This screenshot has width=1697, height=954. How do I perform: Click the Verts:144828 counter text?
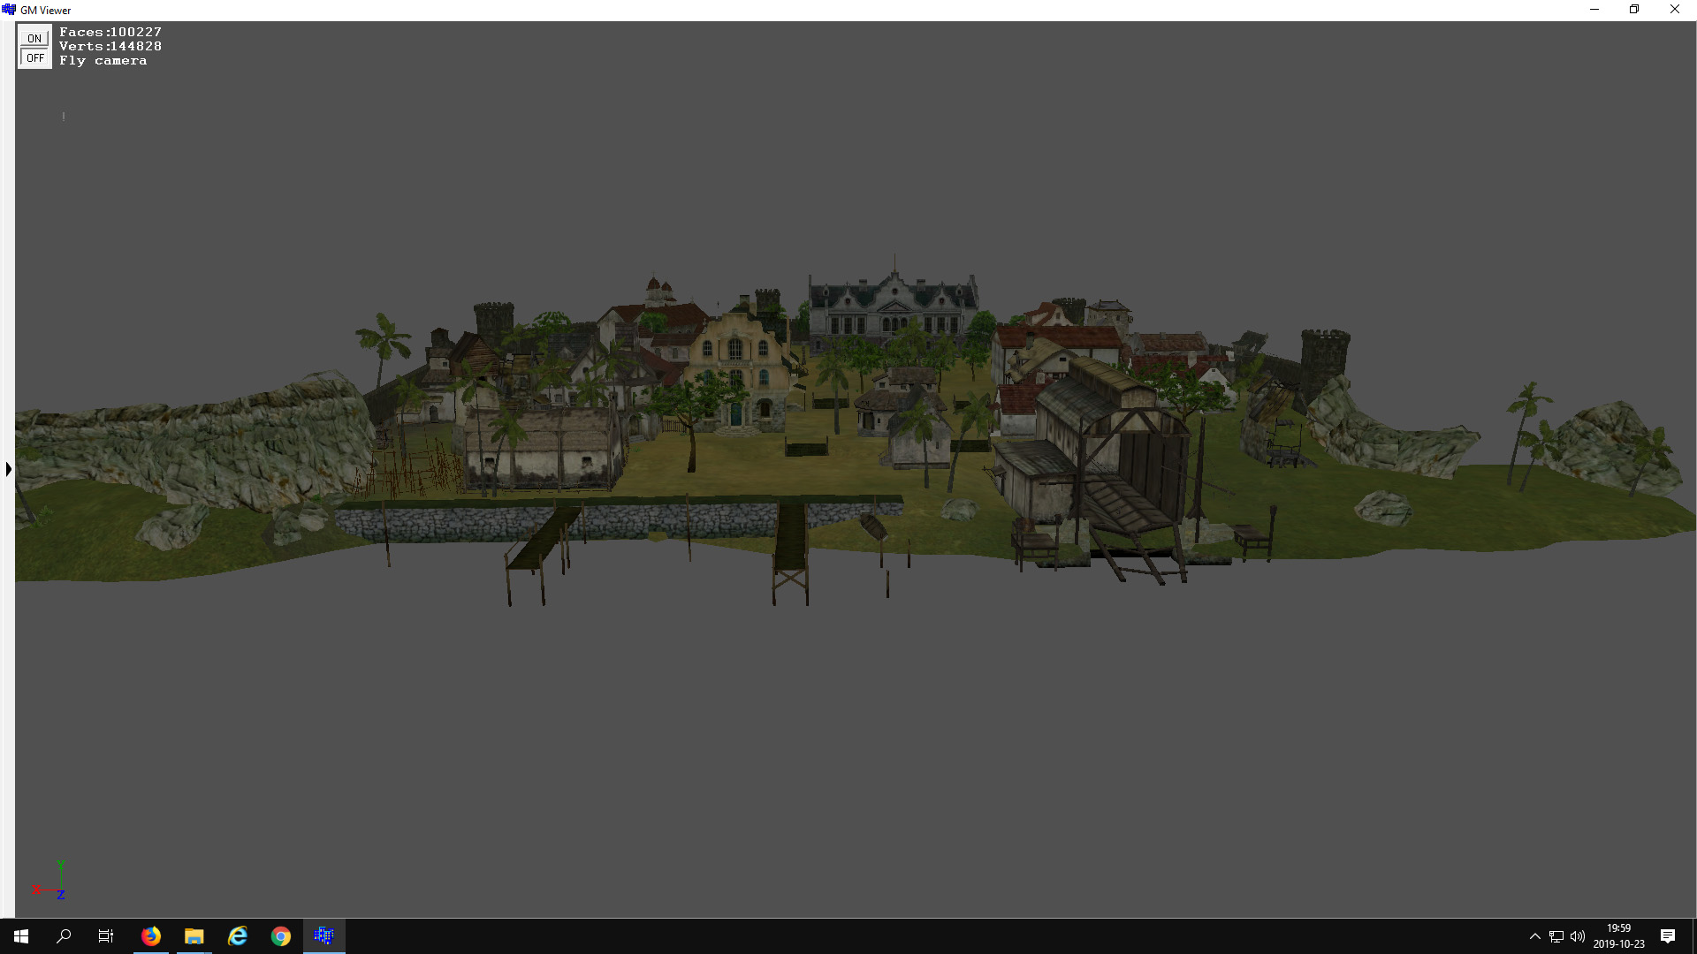[110, 46]
